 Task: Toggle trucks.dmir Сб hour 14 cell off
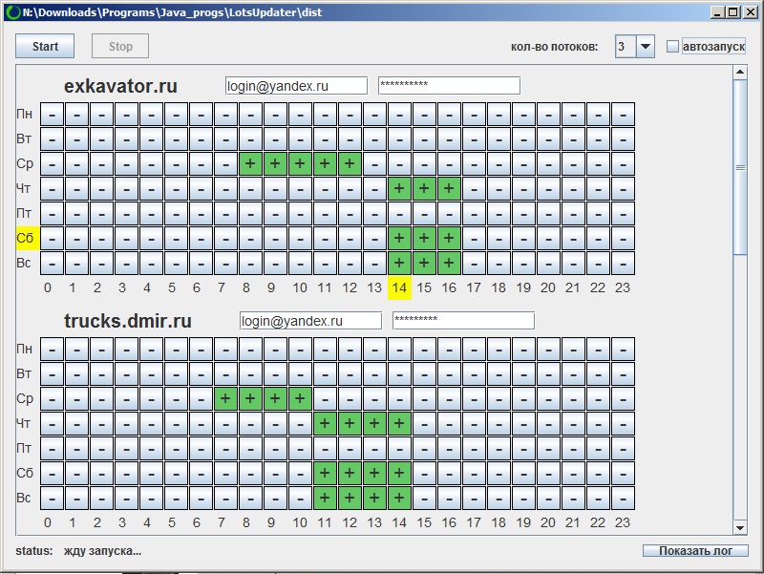tap(399, 473)
